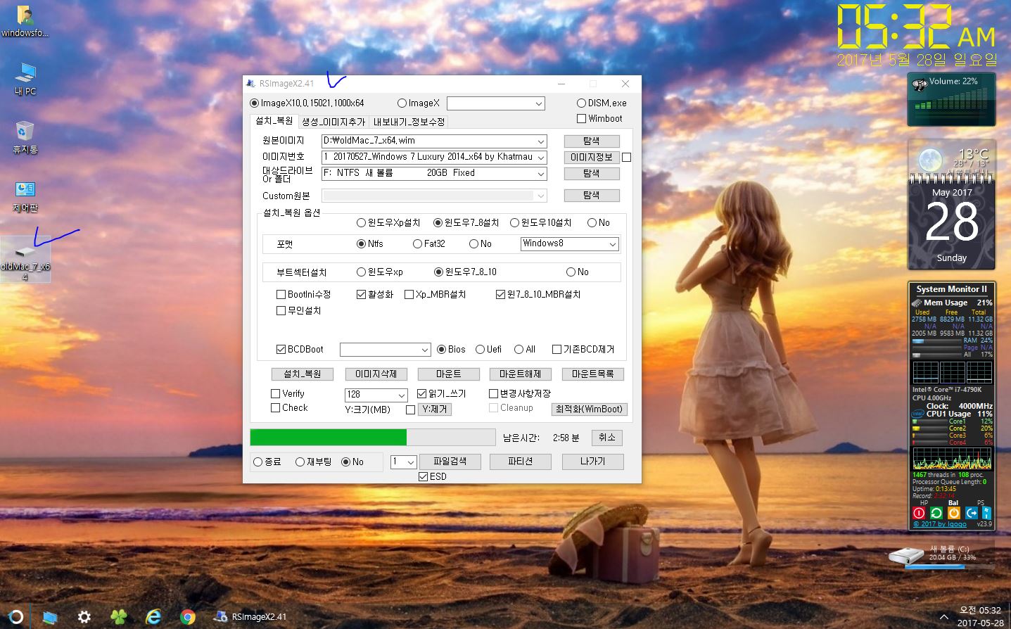Click the 취소 cancel button
This screenshot has height=629, width=1011.
coord(606,438)
